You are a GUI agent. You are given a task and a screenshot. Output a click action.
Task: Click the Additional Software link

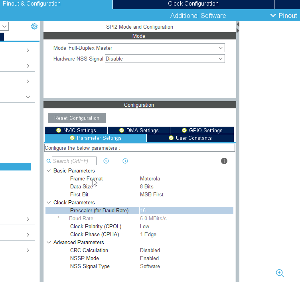pyautogui.click(x=198, y=16)
